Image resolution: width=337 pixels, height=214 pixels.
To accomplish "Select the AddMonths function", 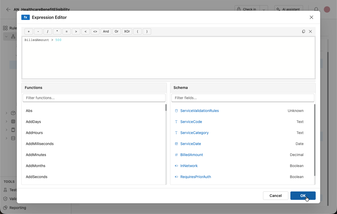I will (36, 166).
